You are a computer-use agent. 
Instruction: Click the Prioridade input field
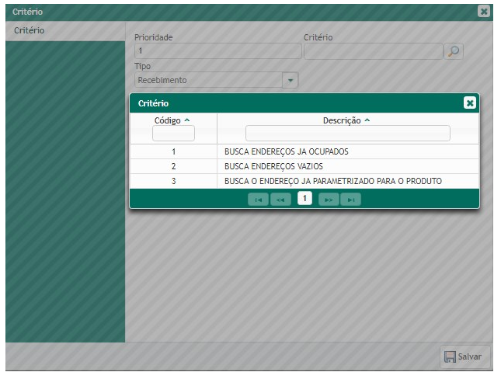pyautogui.click(x=218, y=50)
